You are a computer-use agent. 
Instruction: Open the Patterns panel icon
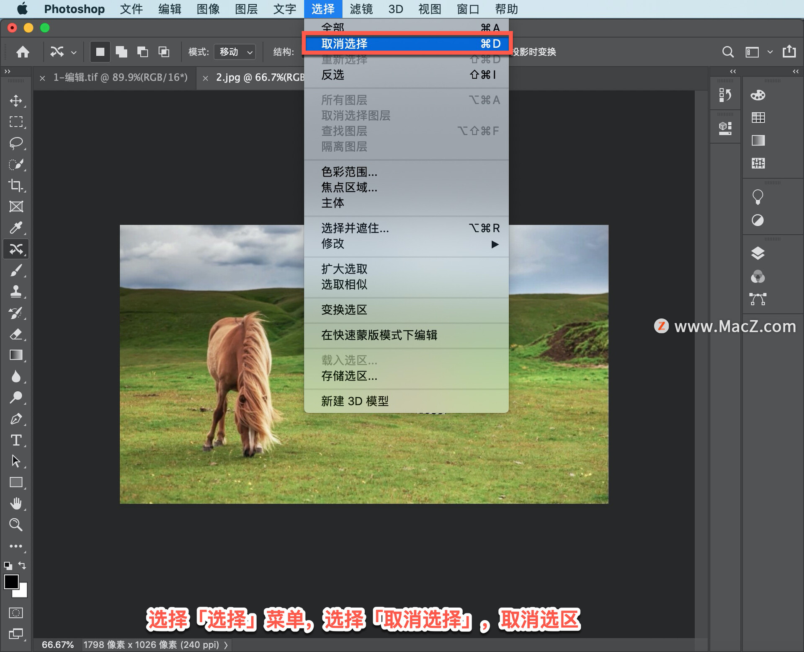(x=758, y=163)
